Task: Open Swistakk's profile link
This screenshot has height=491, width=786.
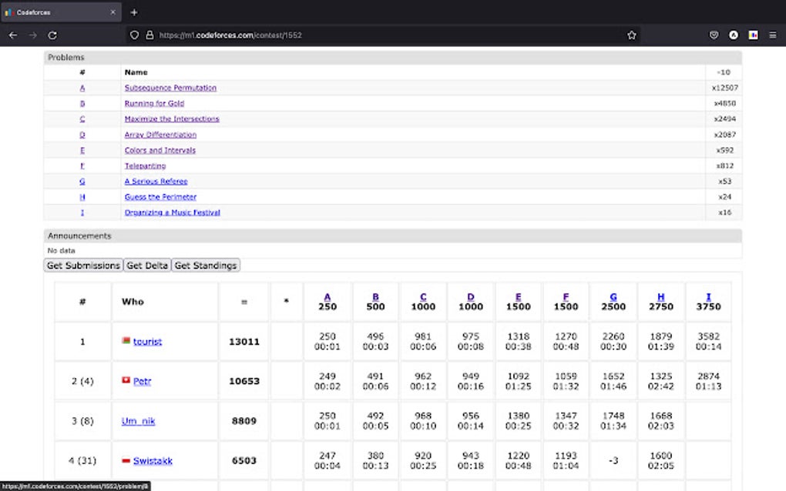Action: pyautogui.click(x=153, y=461)
